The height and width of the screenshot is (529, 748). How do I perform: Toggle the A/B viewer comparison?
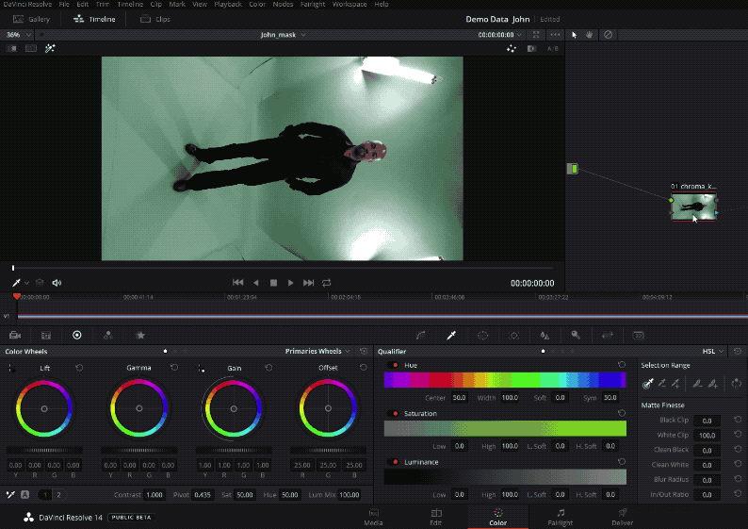[552, 49]
